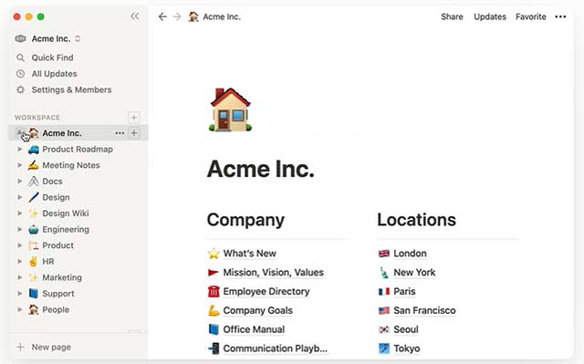Open the Seoul location page
Image resolution: width=584 pixels, height=364 pixels.
[406, 329]
